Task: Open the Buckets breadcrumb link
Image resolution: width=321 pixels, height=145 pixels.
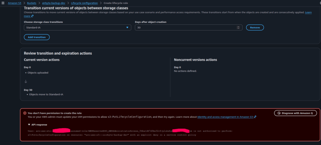Action: coord(32,3)
